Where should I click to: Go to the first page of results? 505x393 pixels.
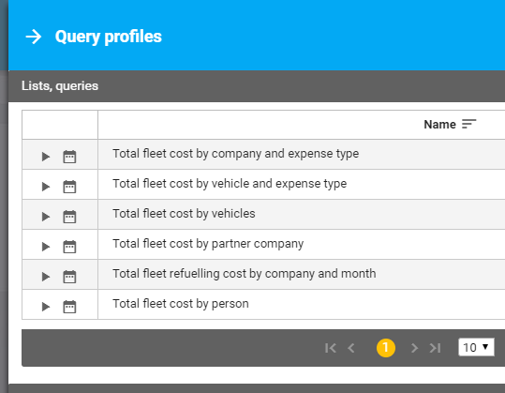pyautogui.click(x=331, y=348)
